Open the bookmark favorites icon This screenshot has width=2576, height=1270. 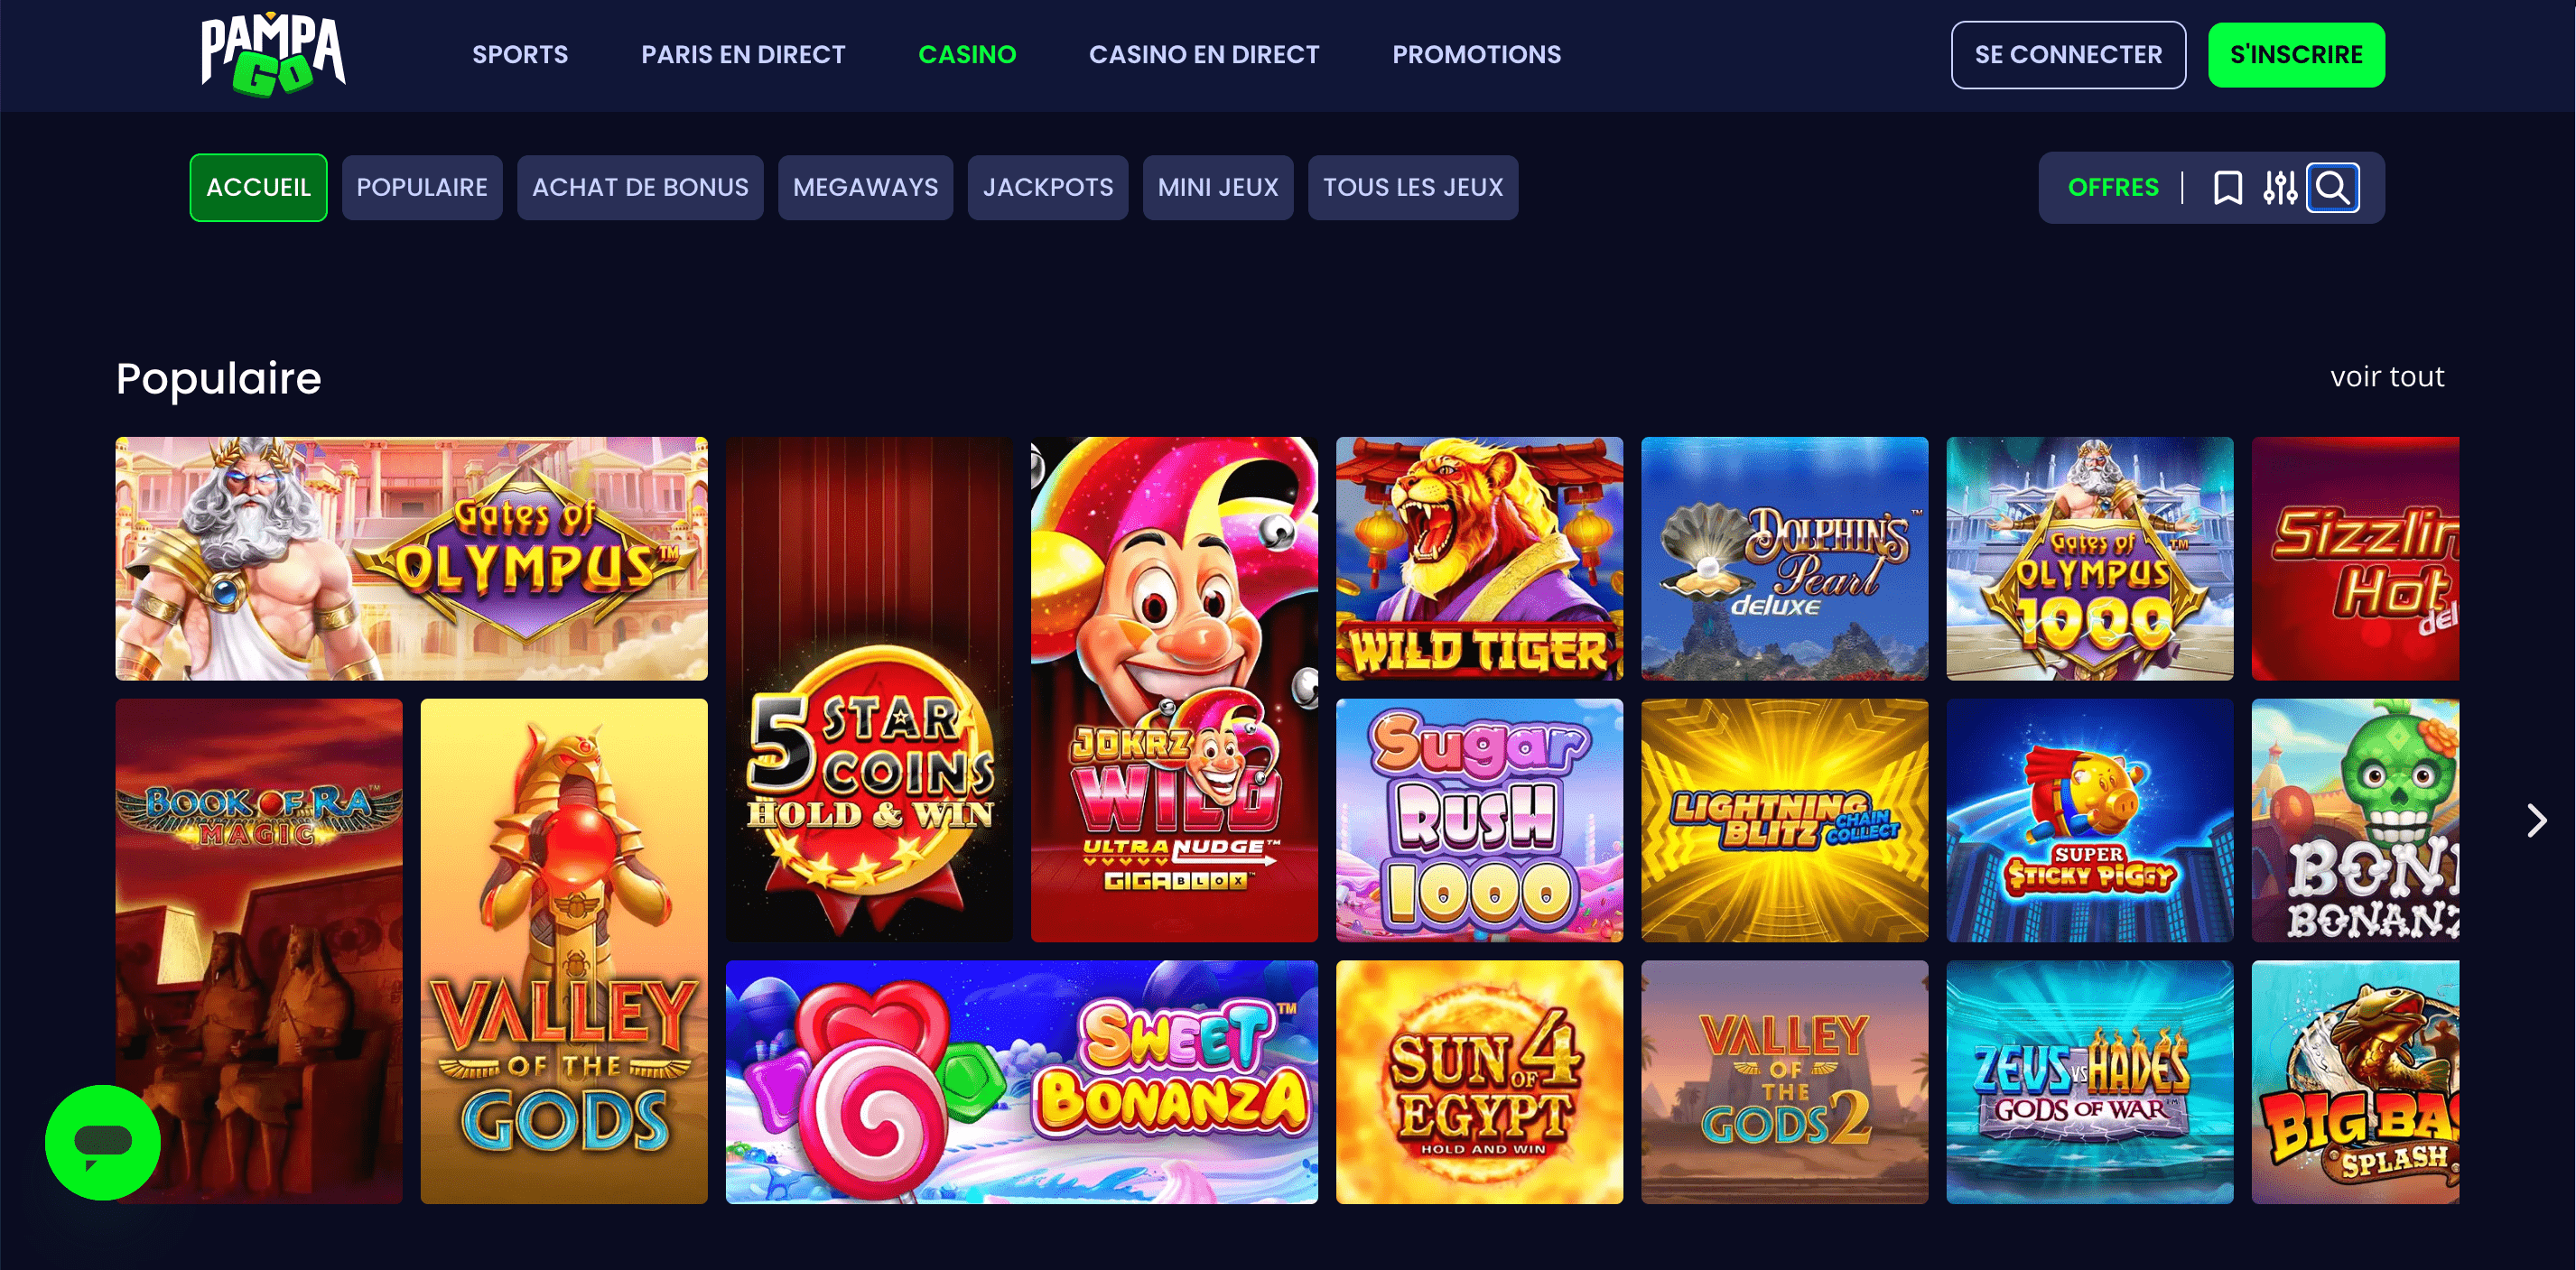(x=2227, y=187)
